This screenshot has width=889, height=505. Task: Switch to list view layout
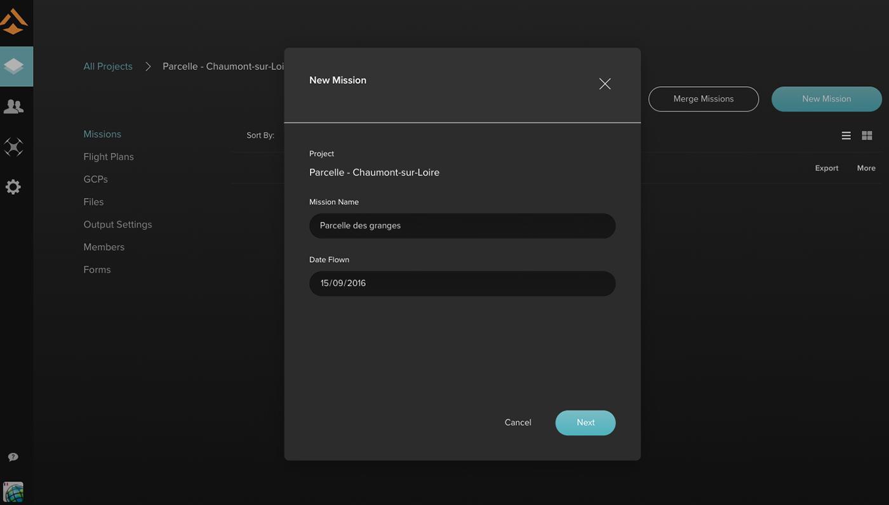(846, 136)
